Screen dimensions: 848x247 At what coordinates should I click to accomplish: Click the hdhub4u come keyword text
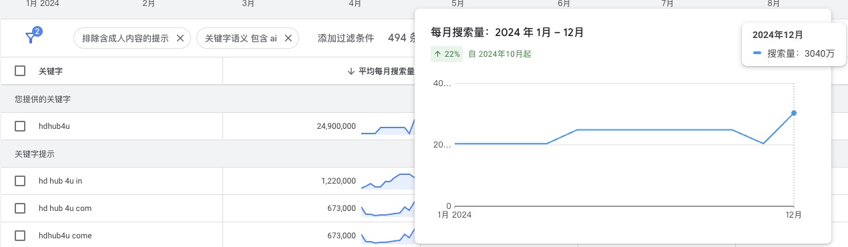65,236
